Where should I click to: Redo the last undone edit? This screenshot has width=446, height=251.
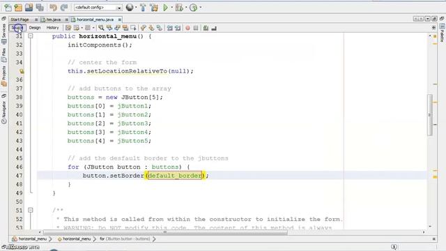point(64,8)
